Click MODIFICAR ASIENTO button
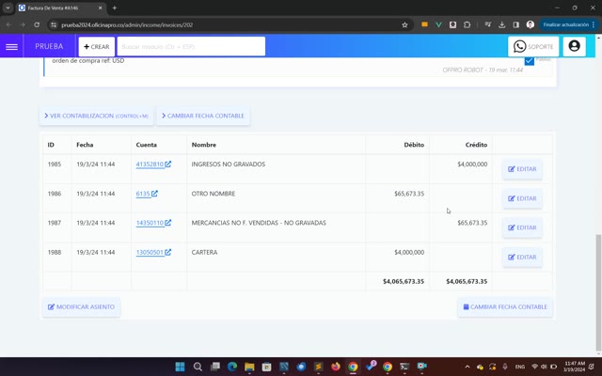The width and height of the screenshot is (602, 376). point(81,307)
